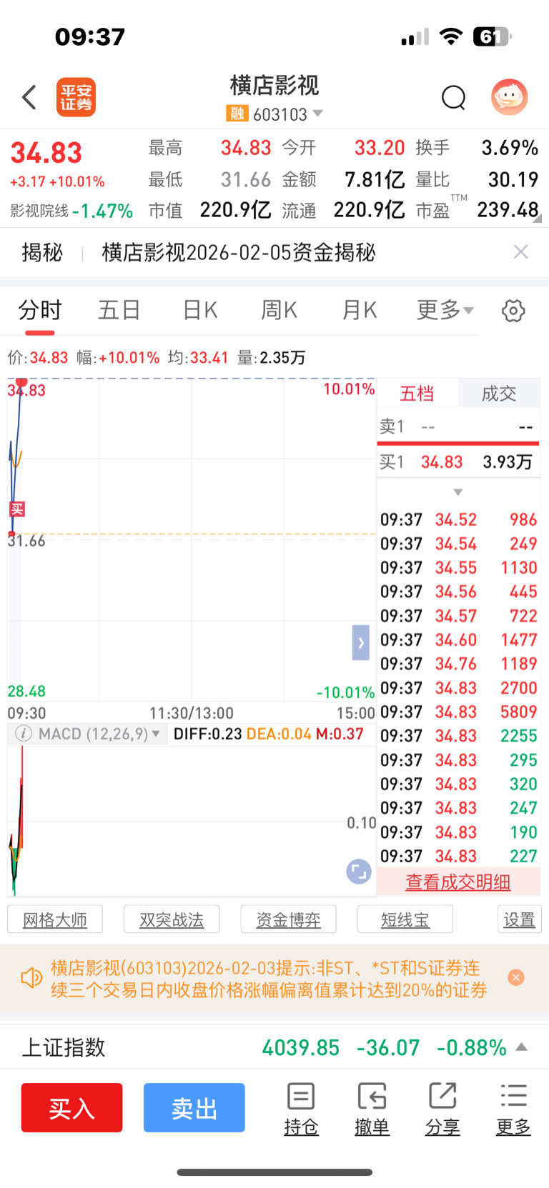Switch to 周K chart tab

[x=279, y=310]
